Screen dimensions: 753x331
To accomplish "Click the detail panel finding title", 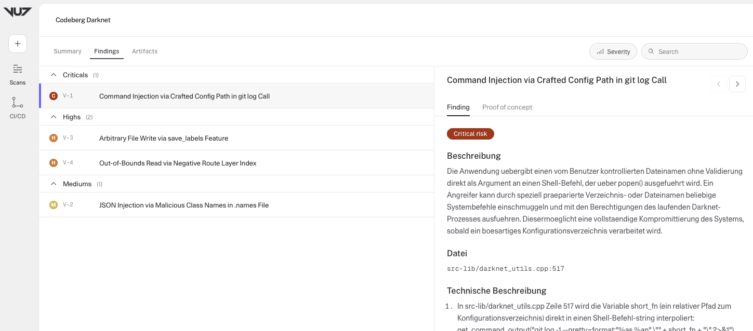I will pyautogui.click(x=557, y=80).
